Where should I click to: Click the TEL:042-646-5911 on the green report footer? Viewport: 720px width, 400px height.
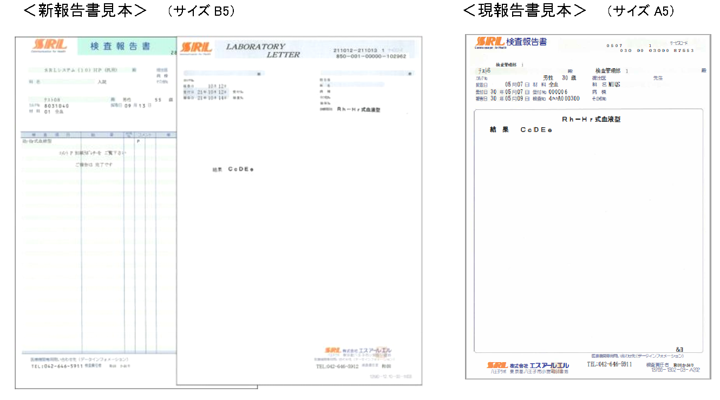[x=57, y=366]
